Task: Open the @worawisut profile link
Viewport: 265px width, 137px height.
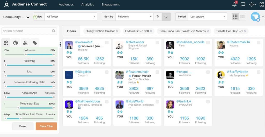Action: coord(84,42)
